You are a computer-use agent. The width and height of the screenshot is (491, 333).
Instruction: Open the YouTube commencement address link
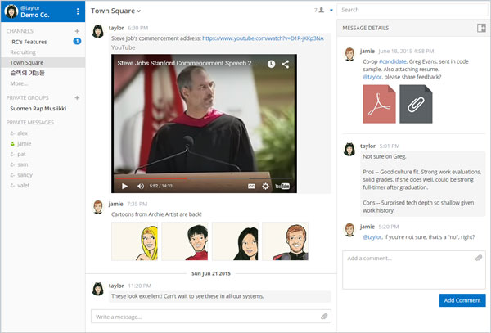pos(263,38)
